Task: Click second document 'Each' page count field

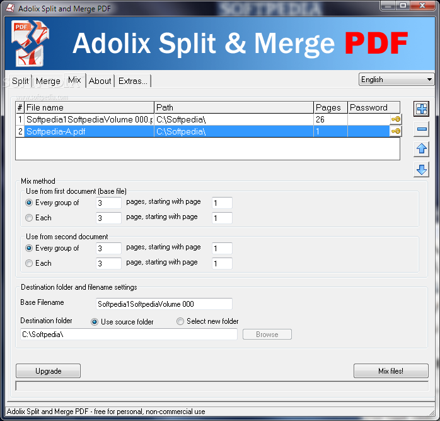Action: pos(108,263)
